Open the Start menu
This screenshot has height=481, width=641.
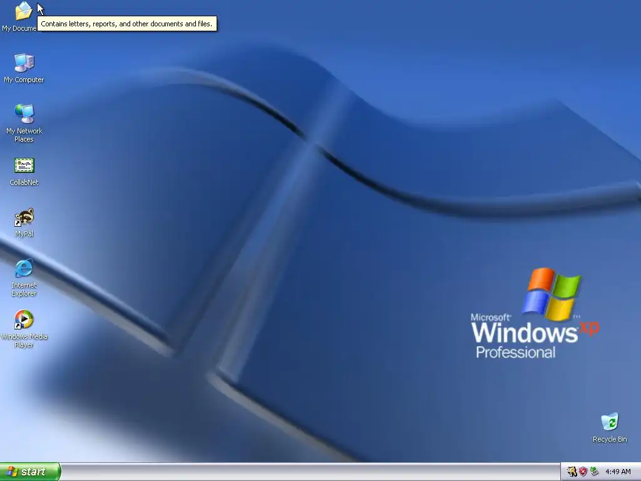(30, 472)
